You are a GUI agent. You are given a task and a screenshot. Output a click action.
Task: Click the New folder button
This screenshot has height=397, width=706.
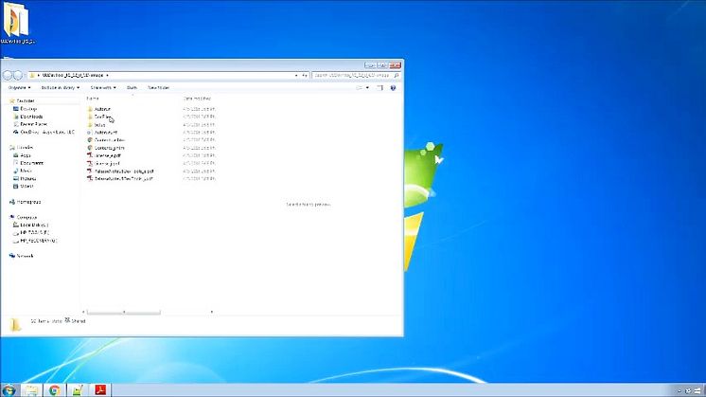point(158,88)
